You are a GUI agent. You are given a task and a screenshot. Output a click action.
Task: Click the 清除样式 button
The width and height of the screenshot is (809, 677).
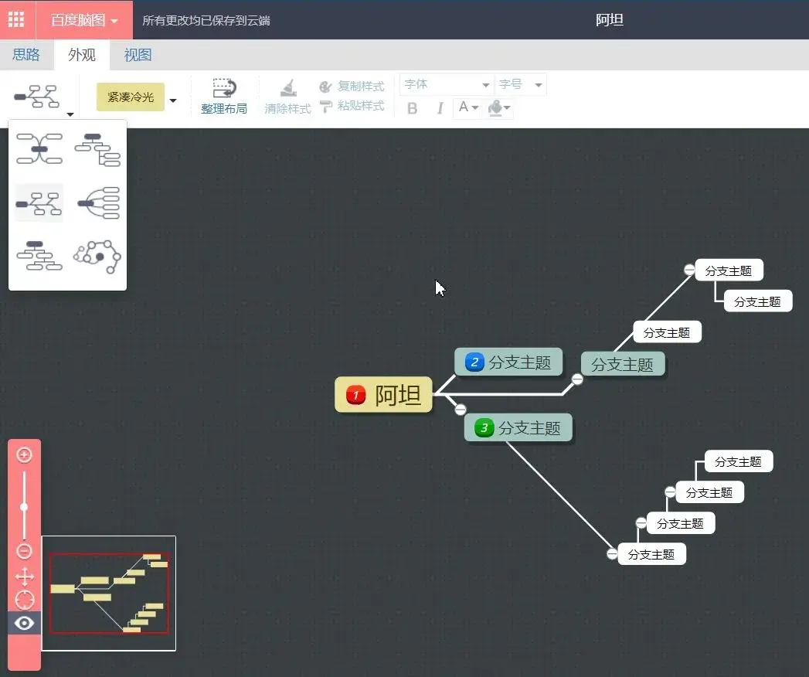click(x=288, y=96)
